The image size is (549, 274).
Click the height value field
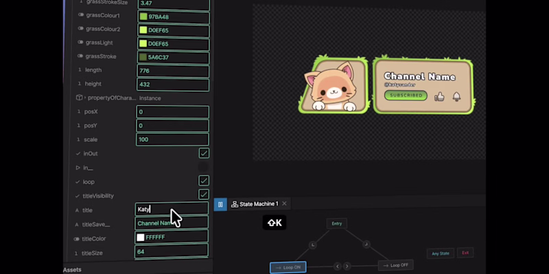[173, 84]
